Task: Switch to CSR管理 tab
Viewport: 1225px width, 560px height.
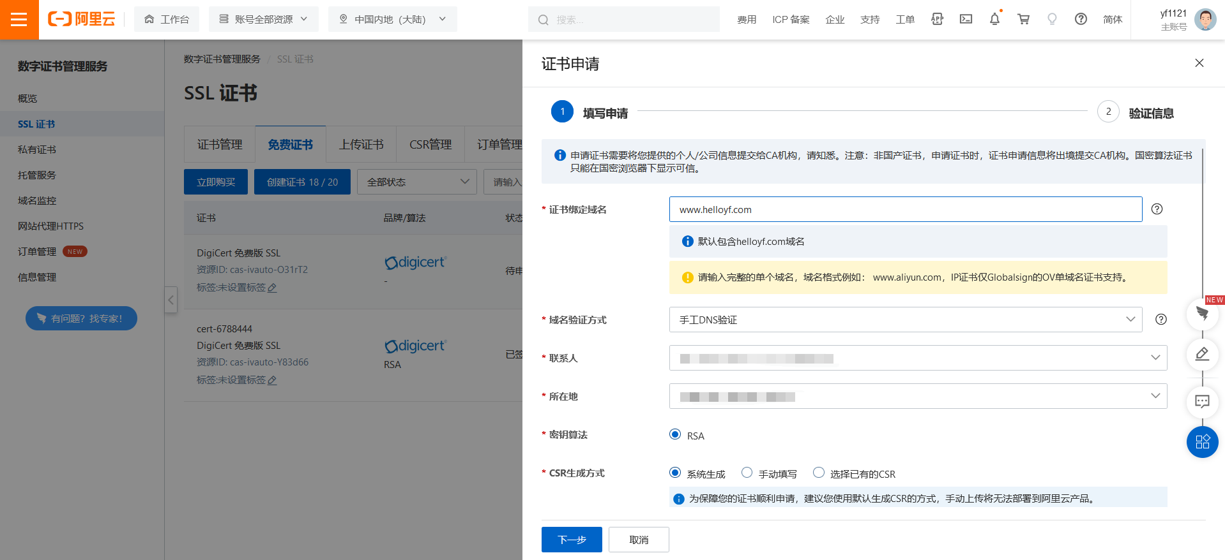Action: 430,145
